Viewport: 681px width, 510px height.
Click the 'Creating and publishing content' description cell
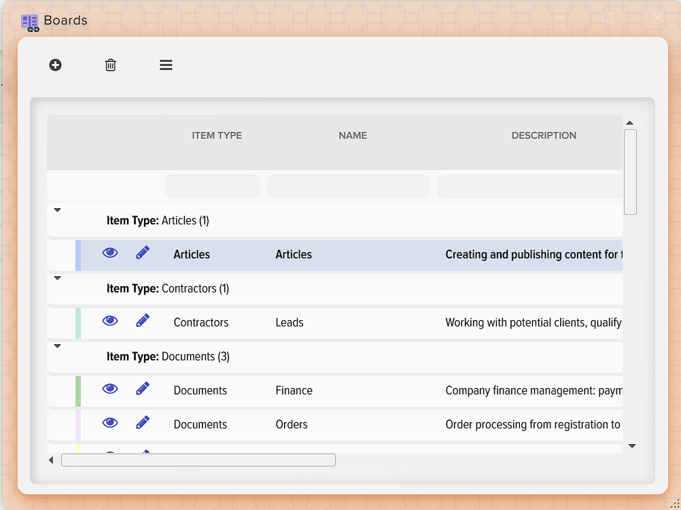tap(534, 254)
